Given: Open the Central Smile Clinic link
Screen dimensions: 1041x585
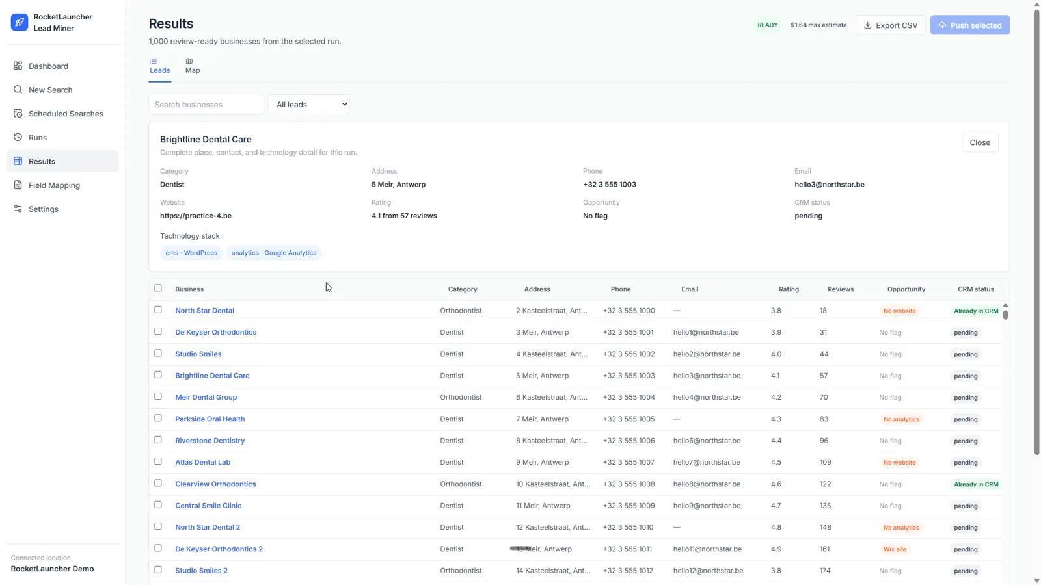Looking at the screenshot, I should coord(208,506).
